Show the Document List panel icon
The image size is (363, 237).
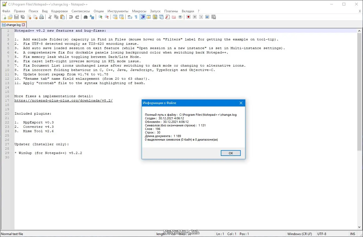pos(161,17)
